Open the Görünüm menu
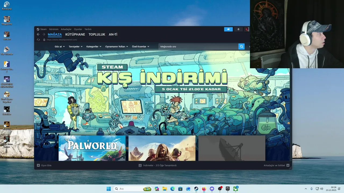 click(54, 29)
